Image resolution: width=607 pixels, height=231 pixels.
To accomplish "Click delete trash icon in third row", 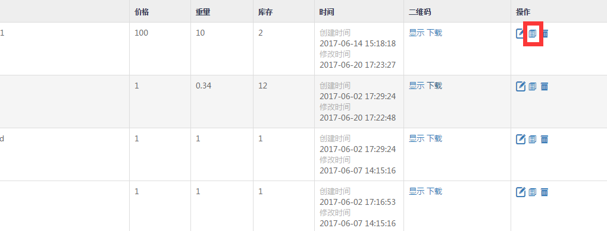I will click(545, 140).
